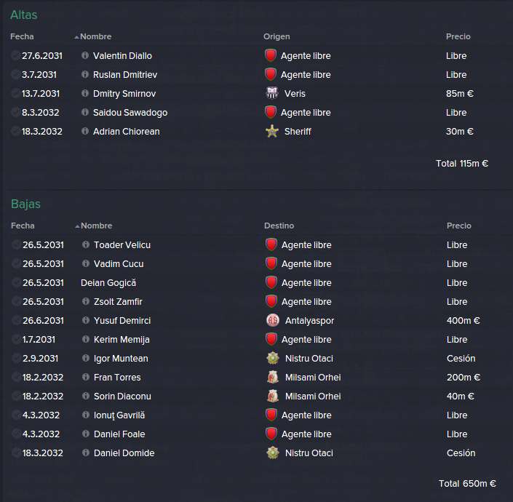Click the Nistru Otaci badge for Igor Muntean

coord(273,358)
